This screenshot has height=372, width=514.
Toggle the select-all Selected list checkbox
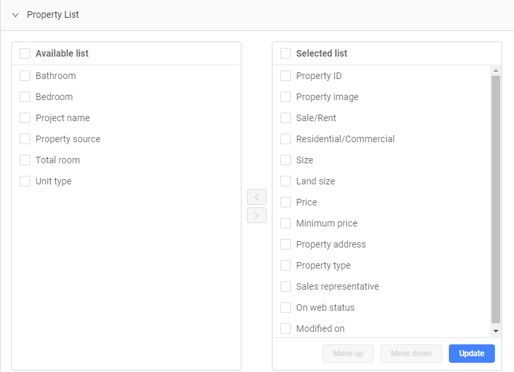(286, 53)
